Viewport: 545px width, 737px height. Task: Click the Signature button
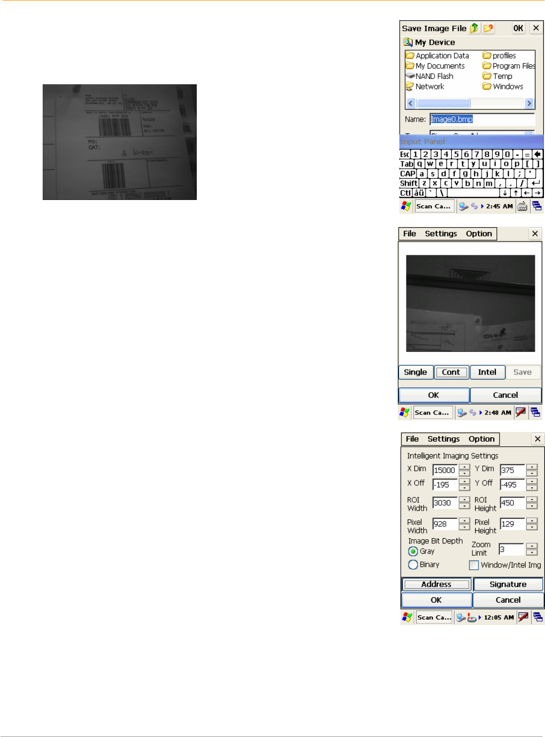click(508, 584)
